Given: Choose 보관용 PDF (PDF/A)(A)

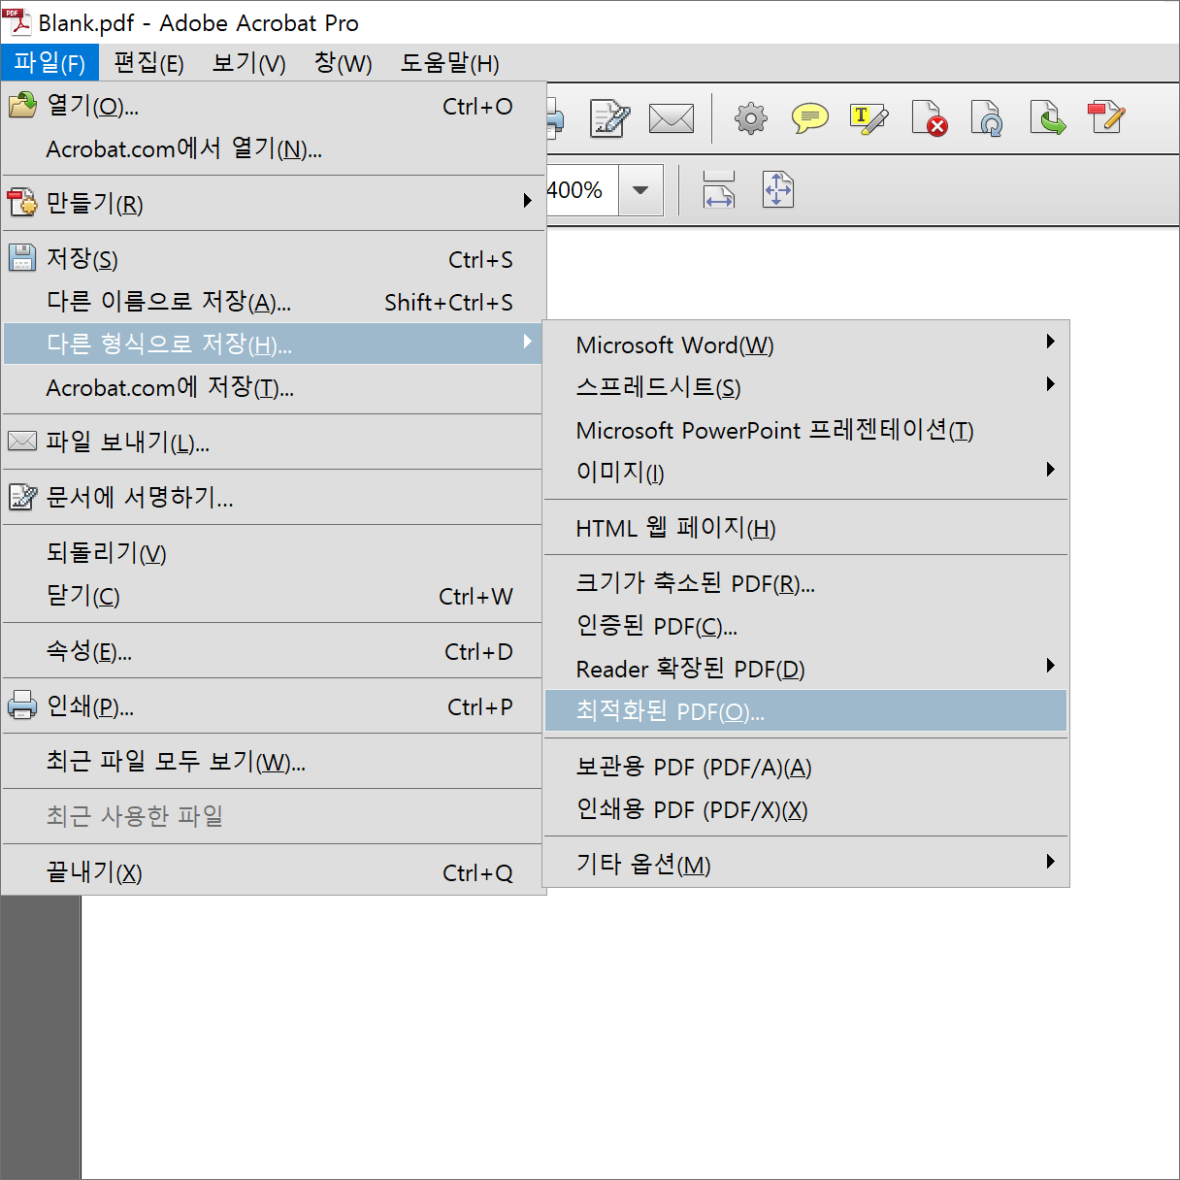Looking at the screenshot, I should [x=806, y=767].
